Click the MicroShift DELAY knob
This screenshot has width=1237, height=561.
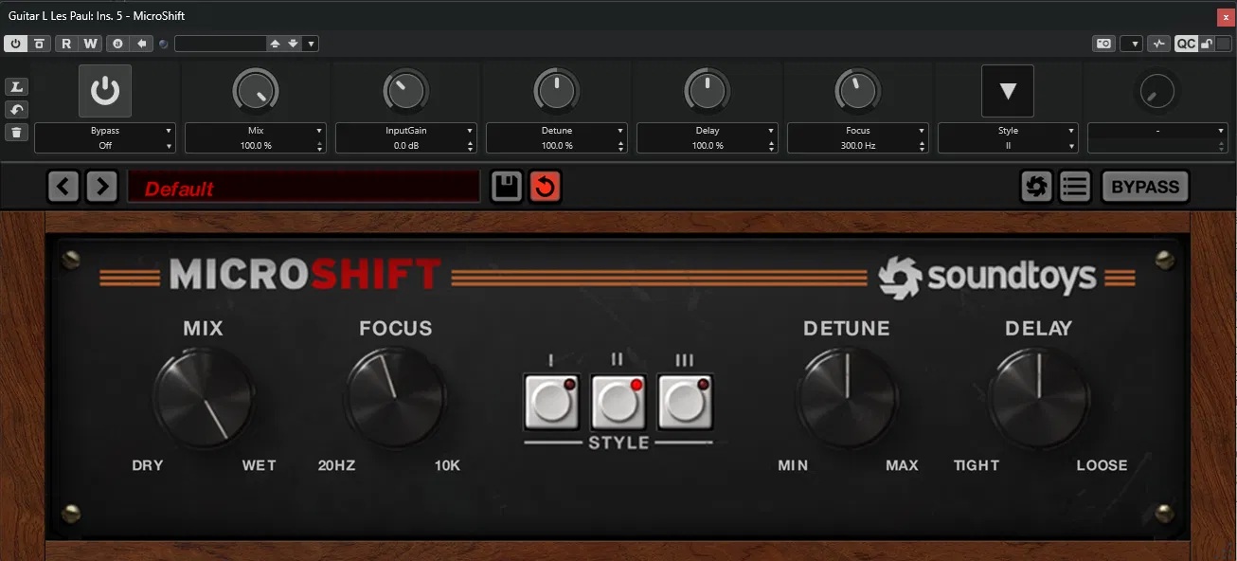tap(1039, 397)
